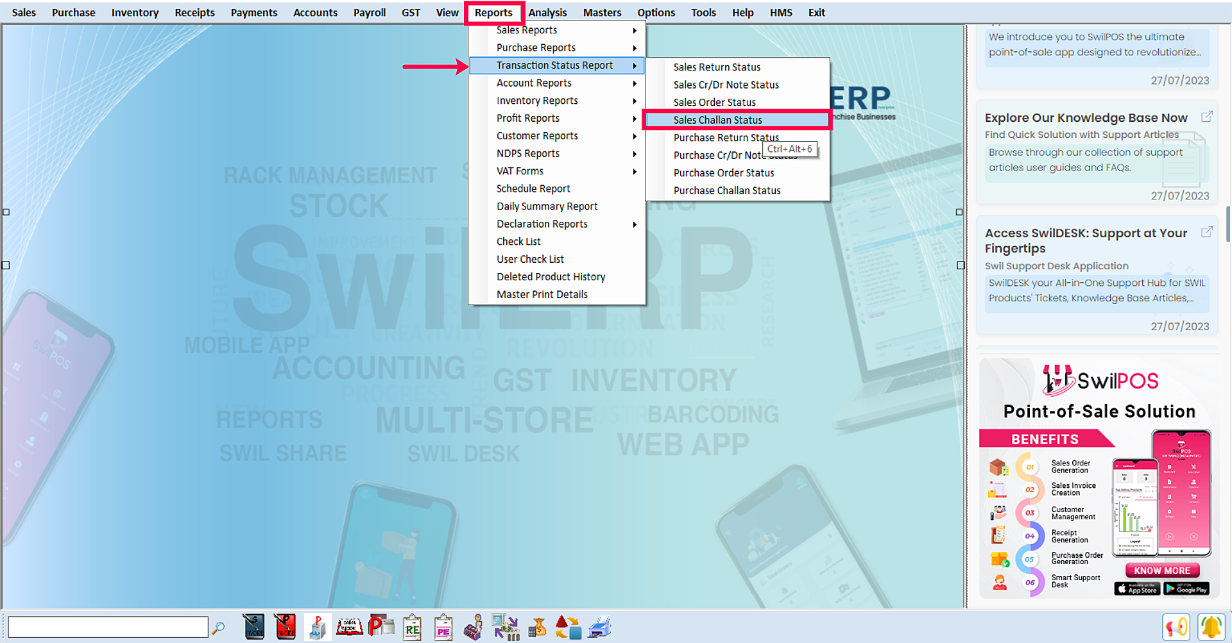The height and width of the screenshot is (643, 1232).
Task: Click the bank transfer arrows toolbar icon
Action: pyautogui.click(x=506, y=627)
